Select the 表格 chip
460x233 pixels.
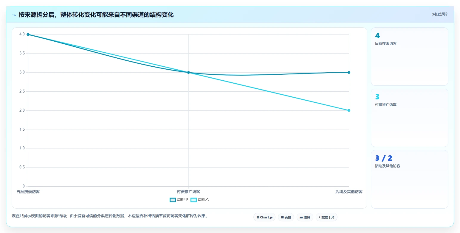pos(286,217)
